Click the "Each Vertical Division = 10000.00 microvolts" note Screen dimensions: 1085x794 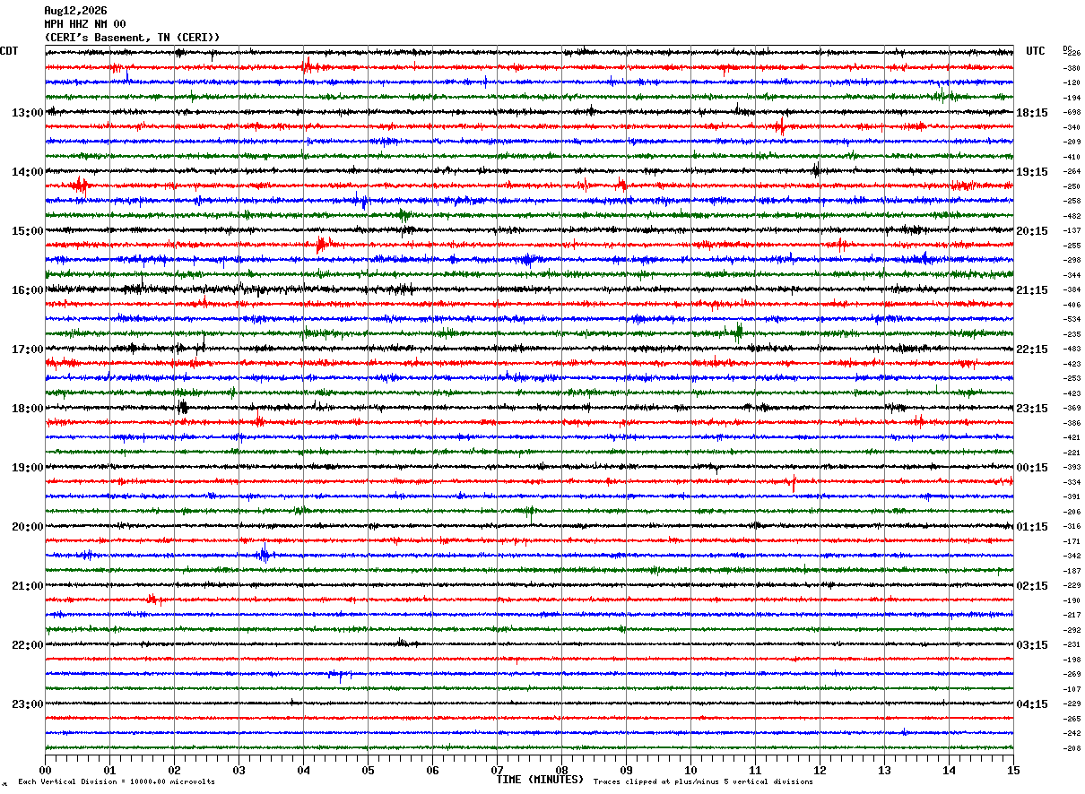click(117, 781)
